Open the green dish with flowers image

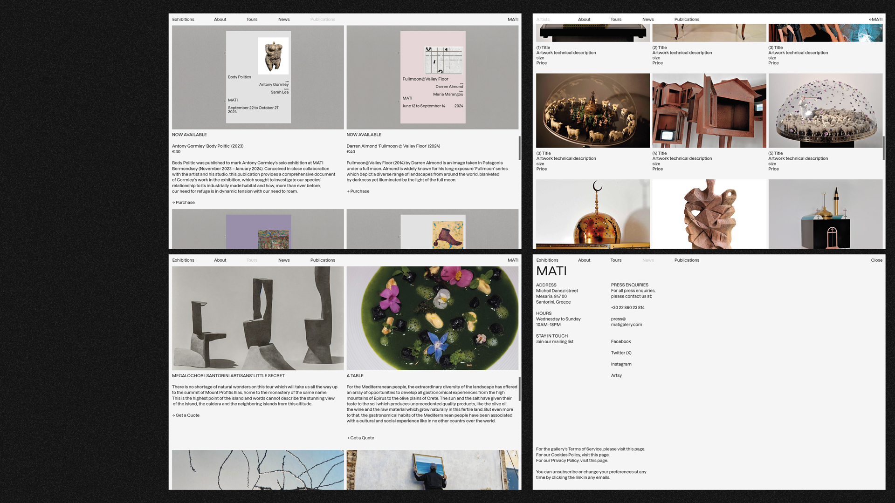[x=432, y=318]
